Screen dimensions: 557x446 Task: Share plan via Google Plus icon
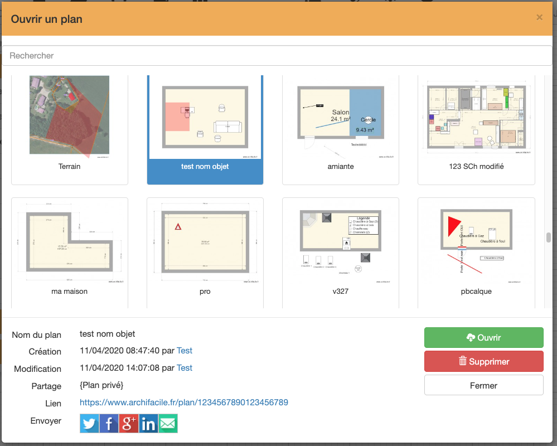click(128, 424)
